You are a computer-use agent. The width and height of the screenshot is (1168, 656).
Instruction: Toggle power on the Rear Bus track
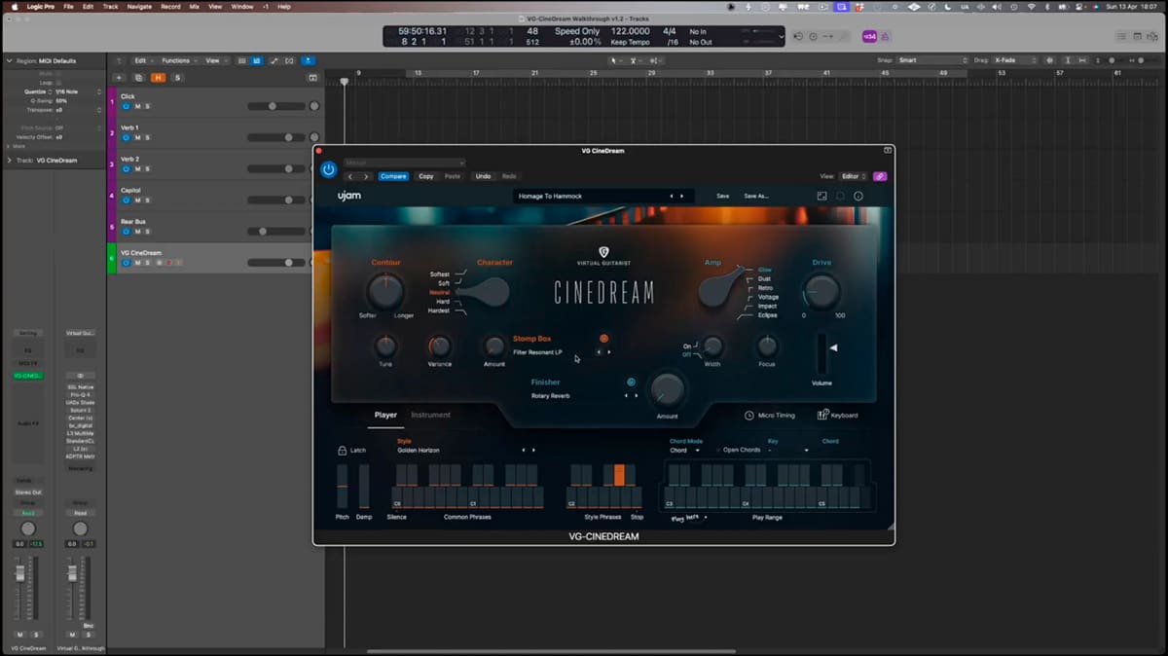pos(126,231)
